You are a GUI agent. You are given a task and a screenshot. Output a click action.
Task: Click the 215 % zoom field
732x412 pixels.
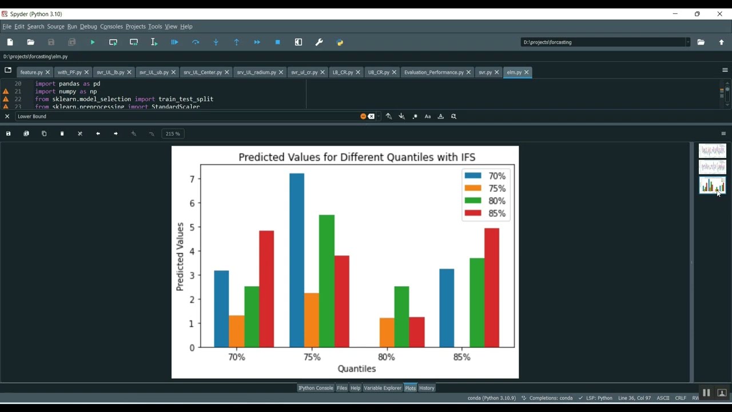pyautogui.click(x=173, y=134)
